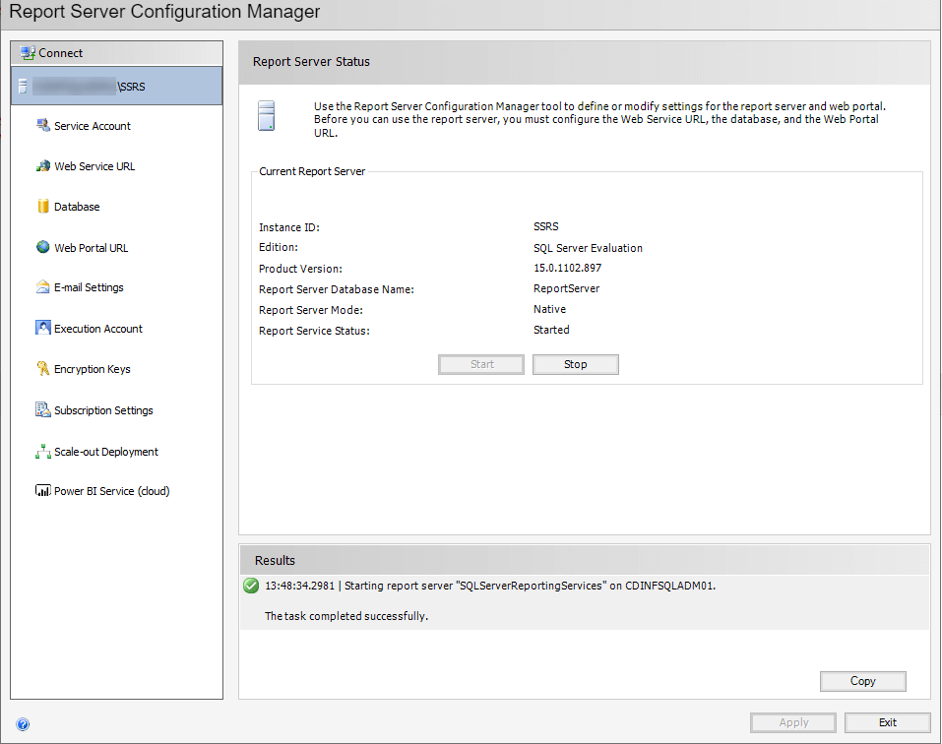Image resolution: width=942 pixels, height=744 pixels.
Task: Click the Subscription Settings icon
Action: coord(42,409)
